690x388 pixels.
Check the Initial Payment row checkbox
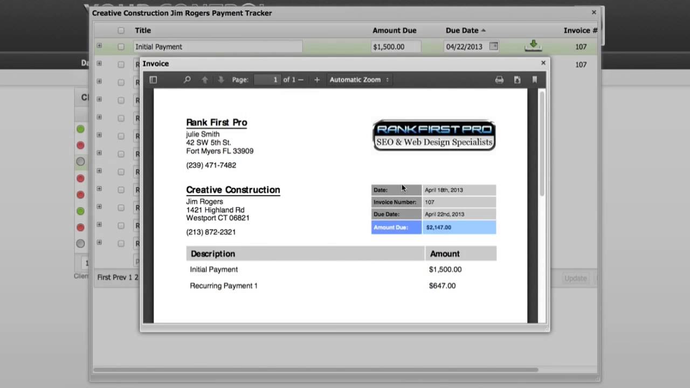[121, 47]
